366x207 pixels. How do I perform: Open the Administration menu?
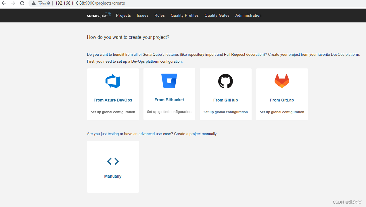248,16
